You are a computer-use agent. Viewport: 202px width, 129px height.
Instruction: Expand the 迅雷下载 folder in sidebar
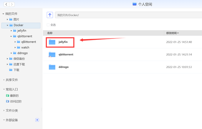tap(7, 64)
